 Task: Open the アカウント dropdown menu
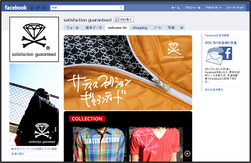point(213,8)
